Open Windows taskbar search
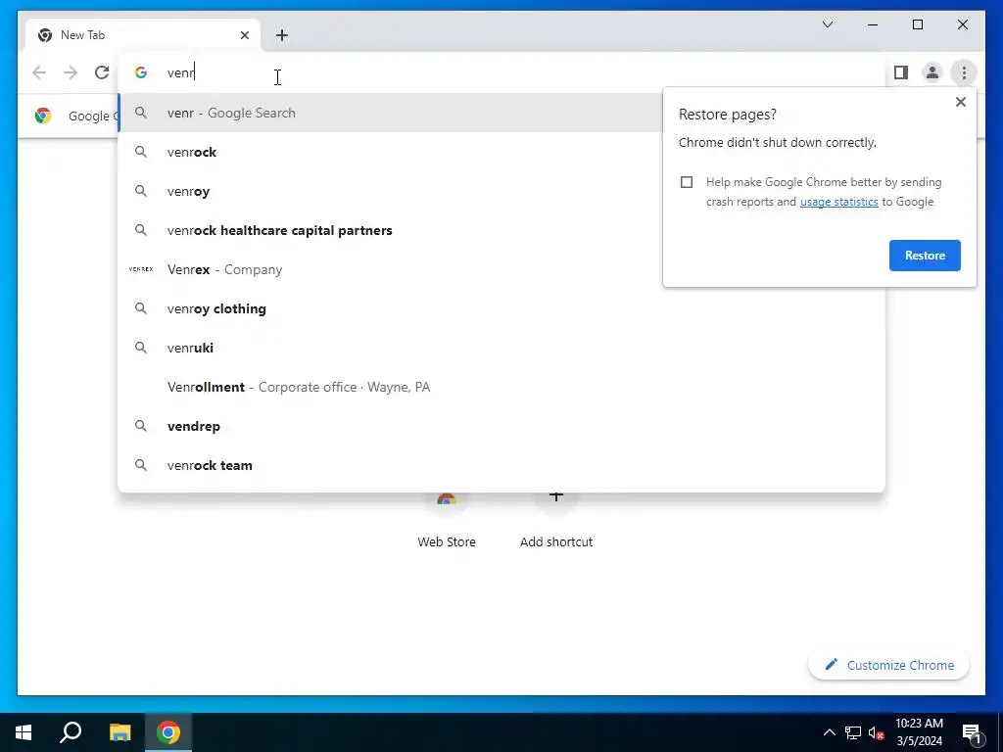Image resolution: width=1003 pixels, height=752 pixels. (71, 732)
